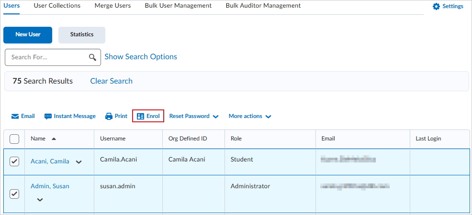Open the Settings gear icon
Image resolution: width=472 pixels, height=215 pixels.
point(436,6)
